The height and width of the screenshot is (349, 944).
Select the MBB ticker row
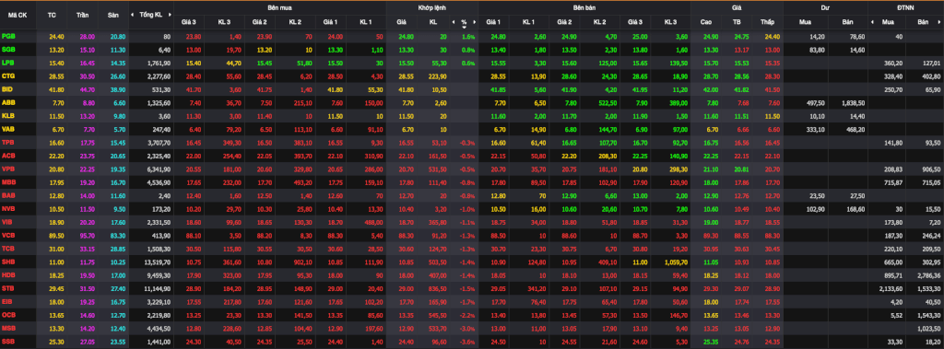(8, 181)
